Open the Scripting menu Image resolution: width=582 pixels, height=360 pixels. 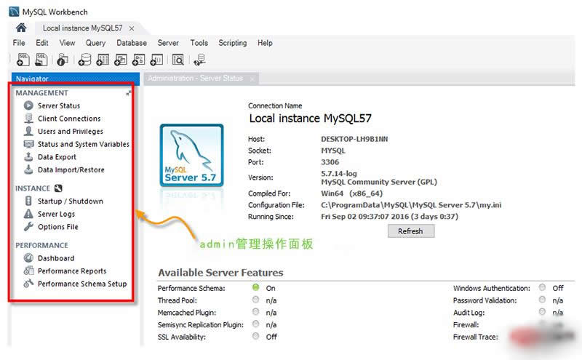tap(232, 43)
